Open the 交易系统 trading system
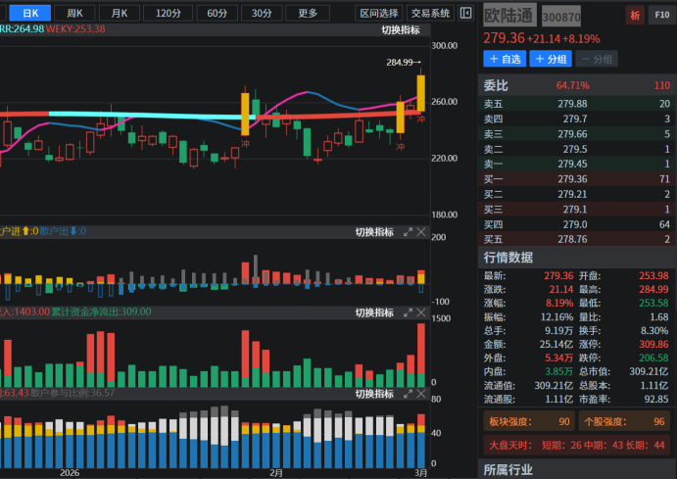This screenshot has width=677, height=479. click(x=431, y=13)
